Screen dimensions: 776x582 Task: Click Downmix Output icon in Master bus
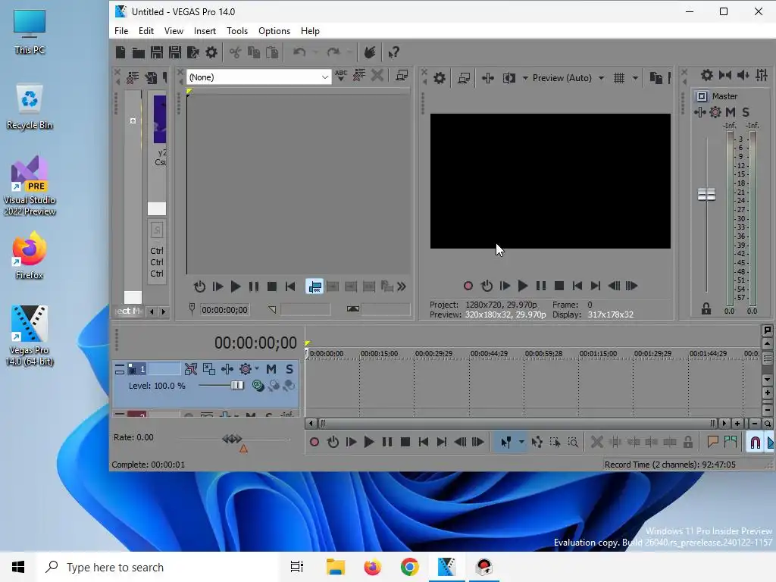(725, 75)
